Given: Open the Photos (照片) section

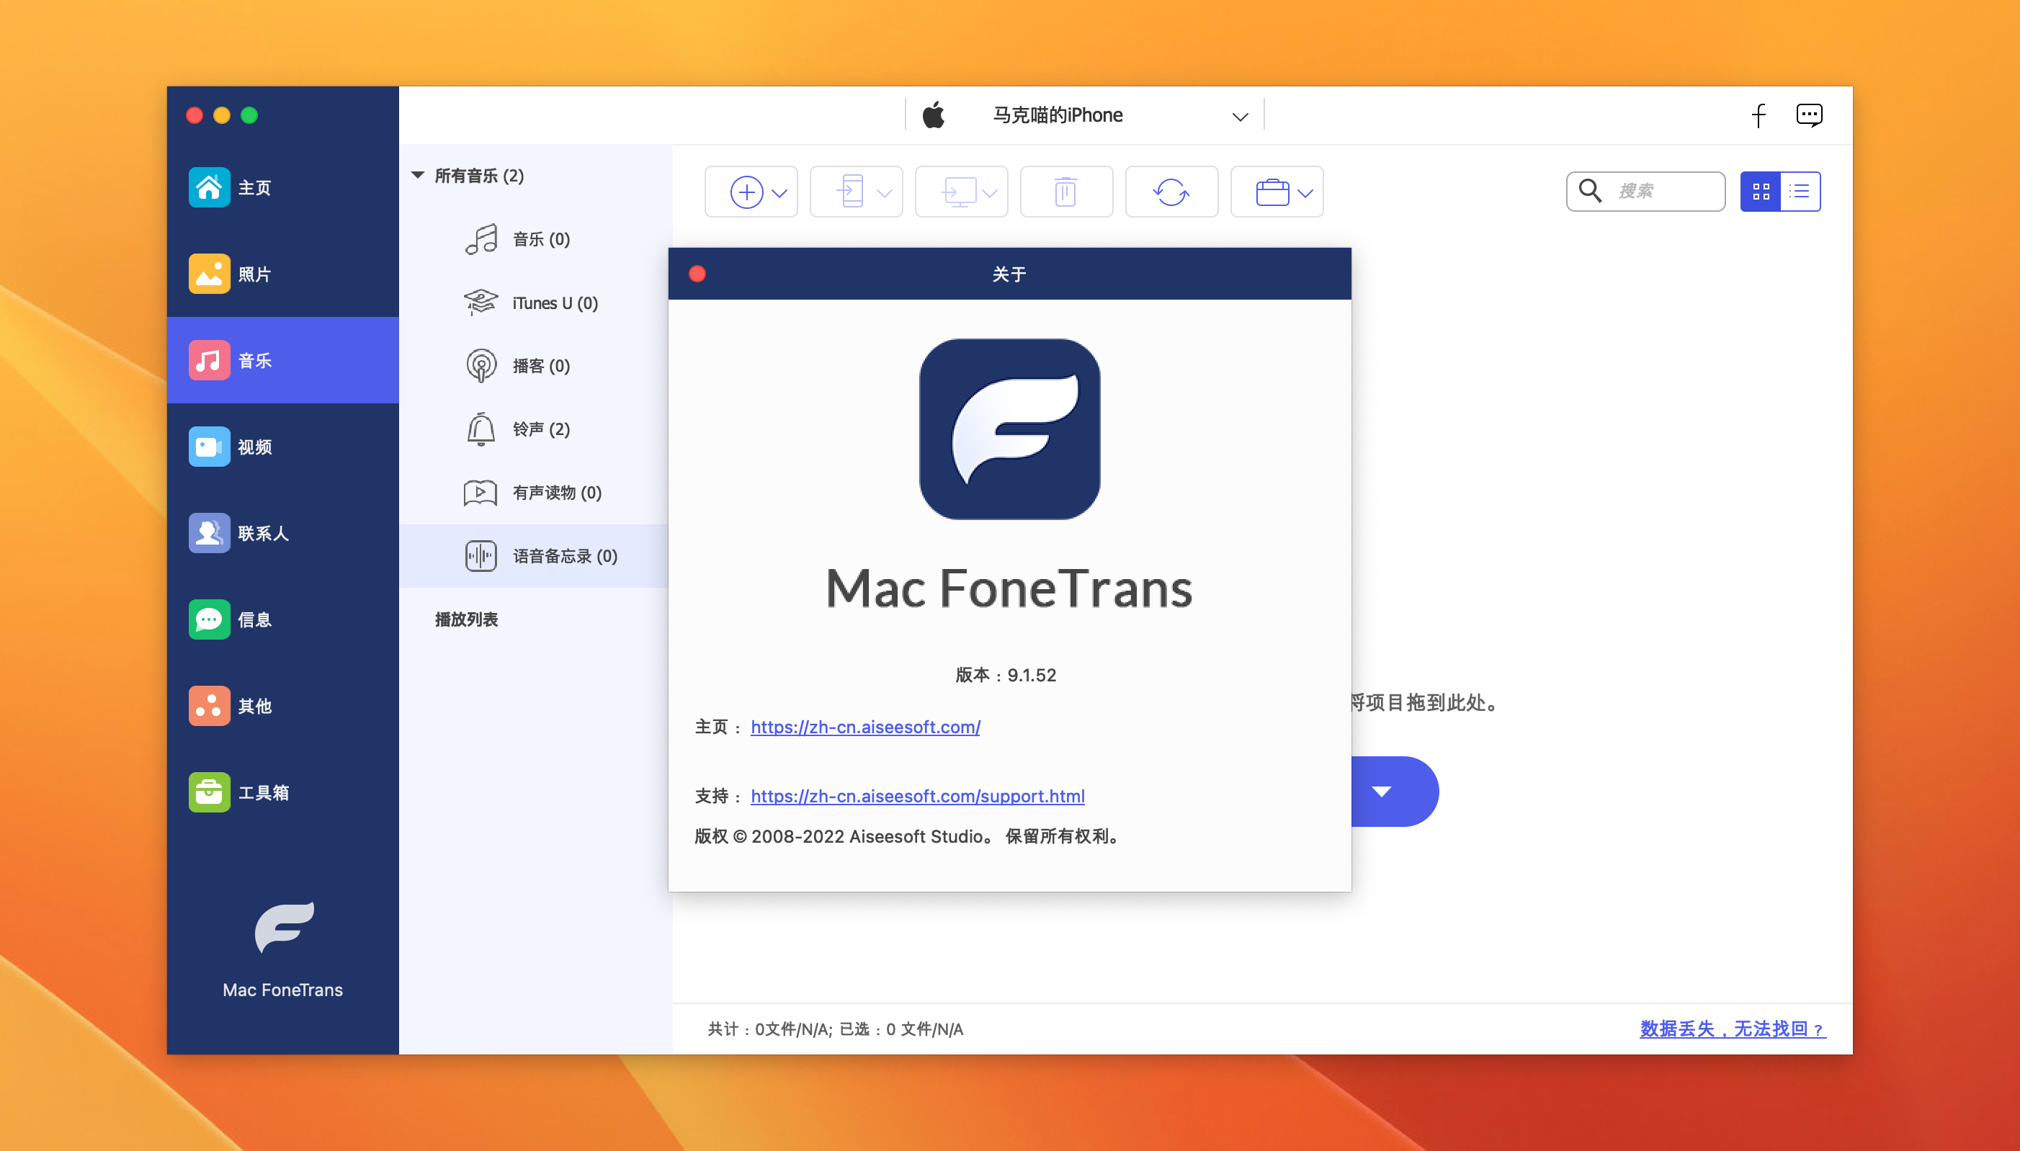Looking at the screenshot, I should click(x=282, y=274).
